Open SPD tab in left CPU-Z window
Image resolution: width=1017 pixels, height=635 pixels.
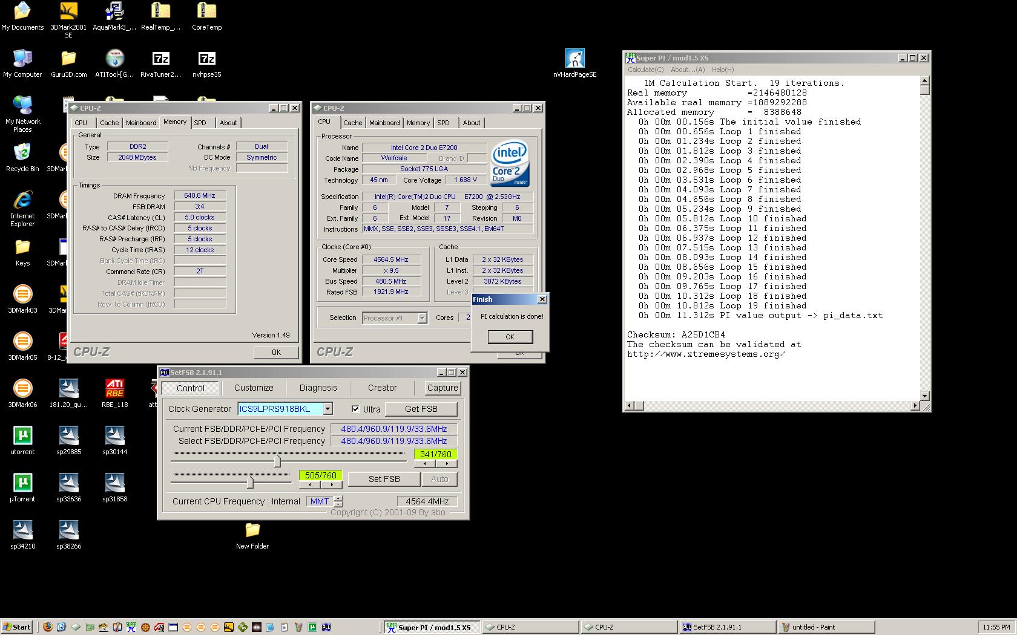[200, 123]
